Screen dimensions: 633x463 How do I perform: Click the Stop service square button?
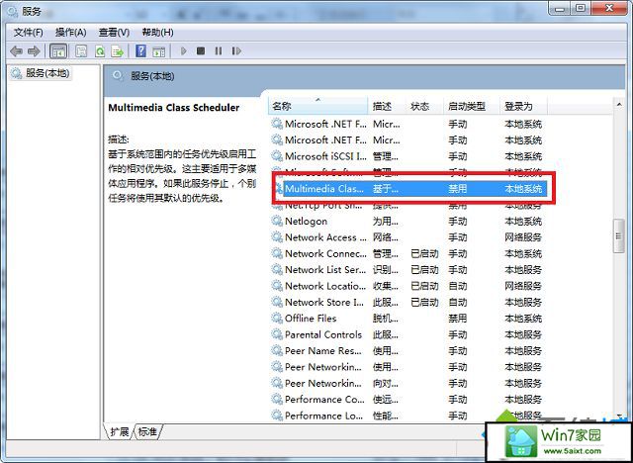(201, 50)
